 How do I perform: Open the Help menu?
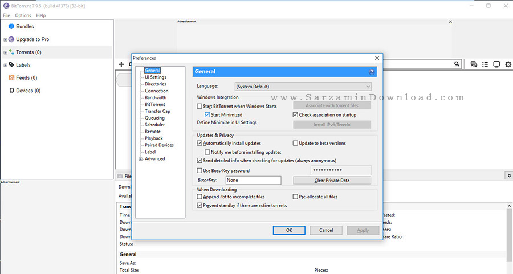(41, 15)
